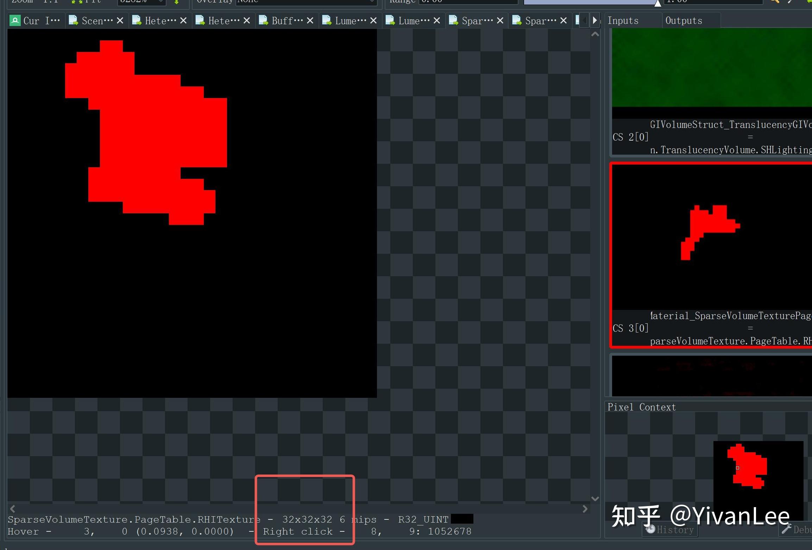Screen dimensions: 812x550
Task: Click the document icon on the Buff tab
Action: pyautogui.click(x=263, y=20)
